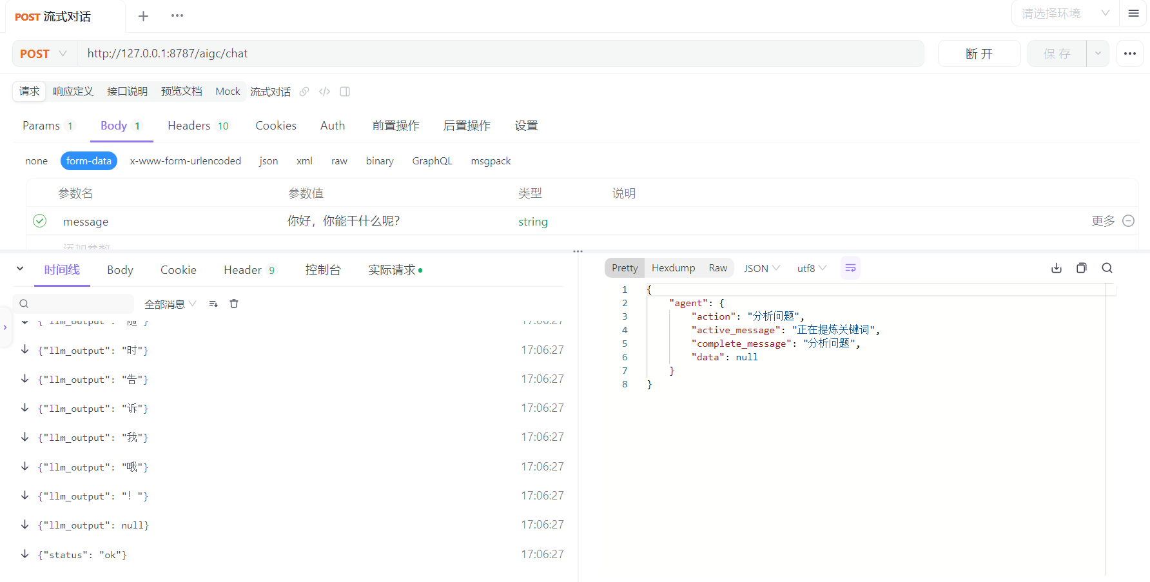
Task: Open the environment selector 请选择环境
Action: 1066,14
